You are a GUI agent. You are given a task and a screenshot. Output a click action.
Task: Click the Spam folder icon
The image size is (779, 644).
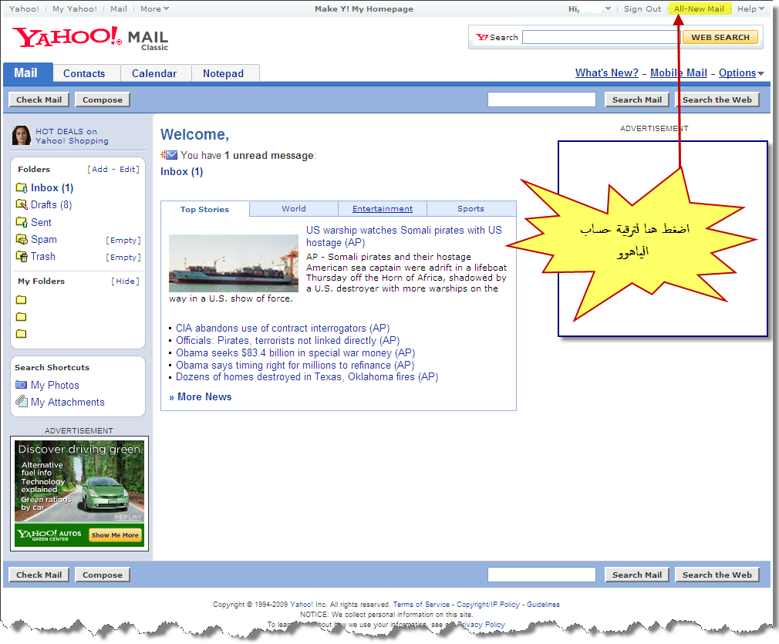pos(22,240)
